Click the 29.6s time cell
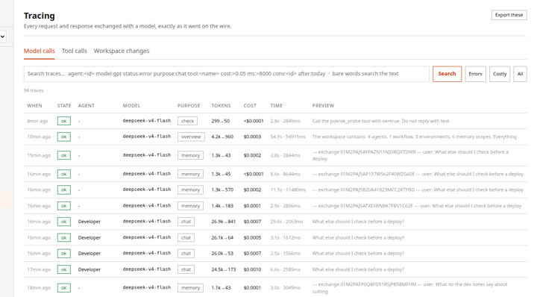This screenshot has width=537, height=297. click(x=286, y=222)
